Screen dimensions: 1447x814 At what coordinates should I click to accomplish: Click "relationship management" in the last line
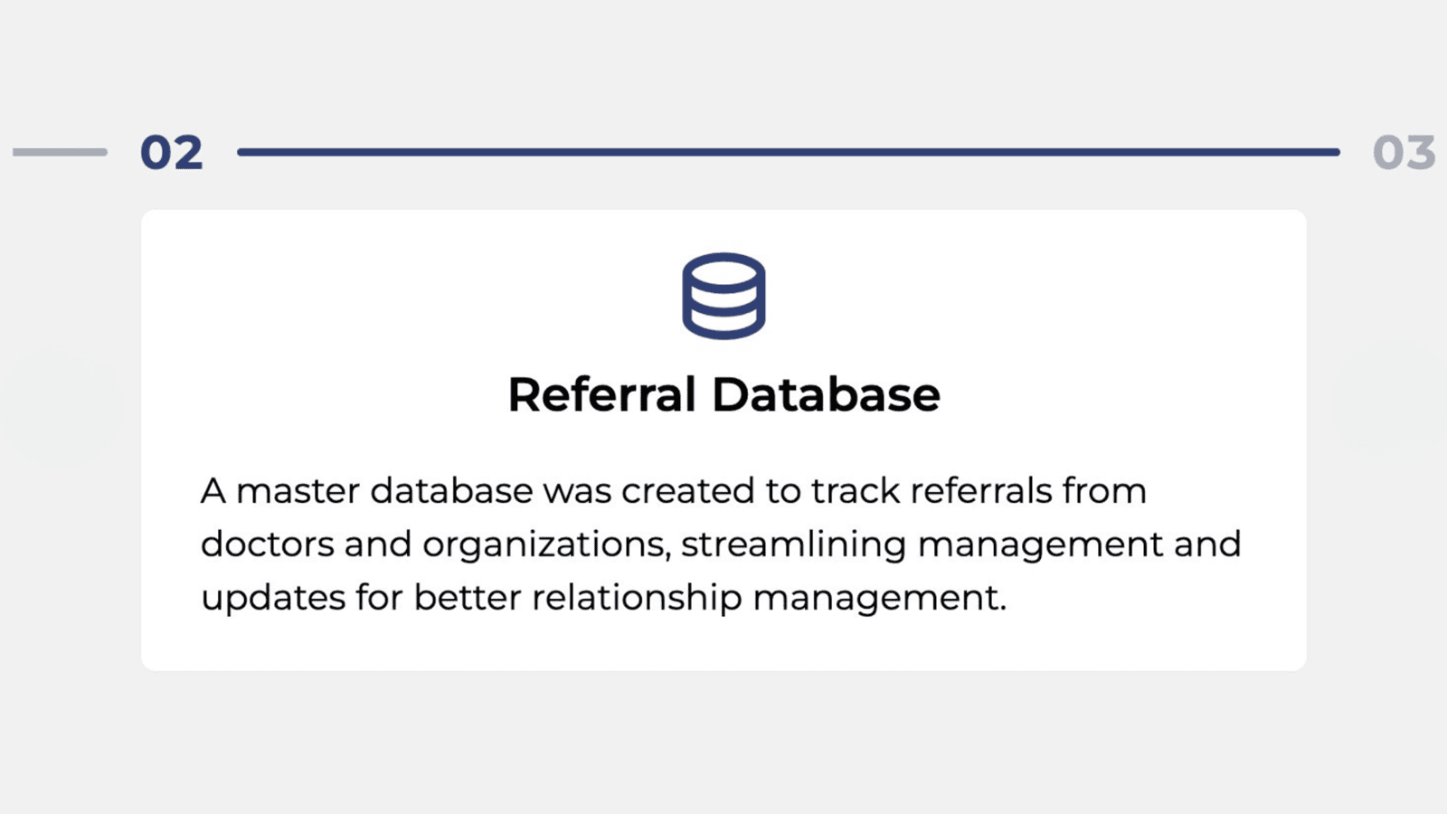(769, 598)
